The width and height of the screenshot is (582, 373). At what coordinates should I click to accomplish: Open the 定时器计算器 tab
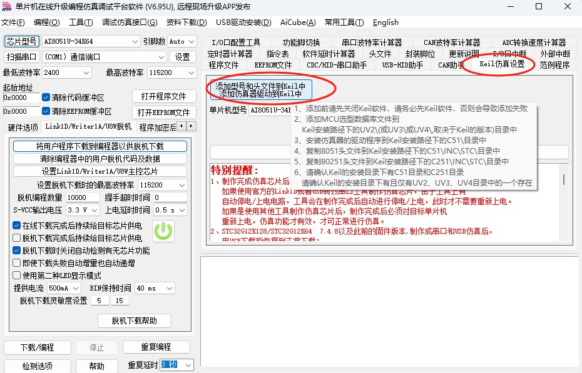click(x=230, y=54)
